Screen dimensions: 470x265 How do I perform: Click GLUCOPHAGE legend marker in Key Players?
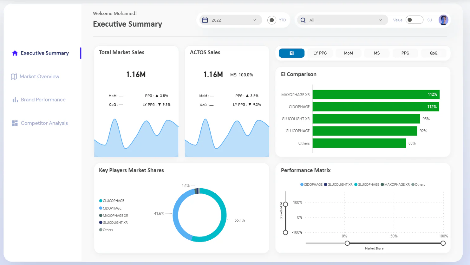click(x=101, y=201)
